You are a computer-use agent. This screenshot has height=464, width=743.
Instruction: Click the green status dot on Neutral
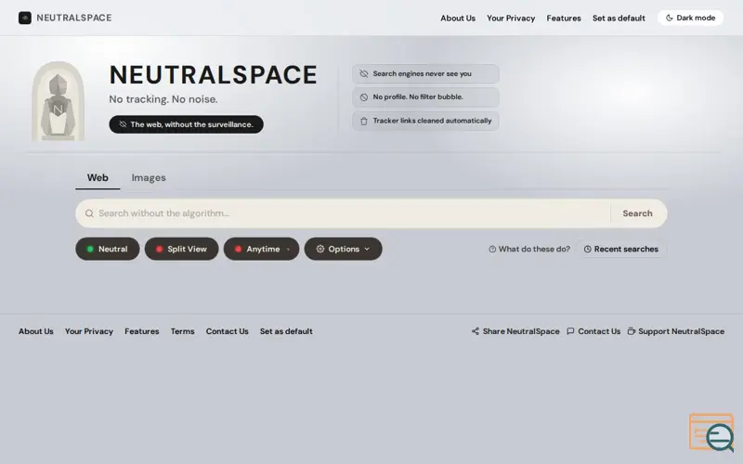[90, 249]
